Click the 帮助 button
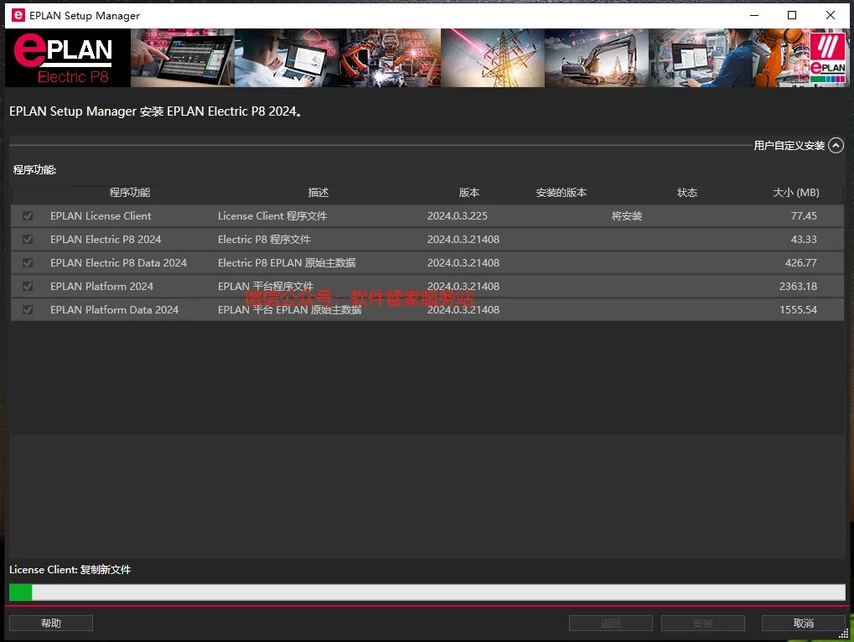 coord(51,623)
